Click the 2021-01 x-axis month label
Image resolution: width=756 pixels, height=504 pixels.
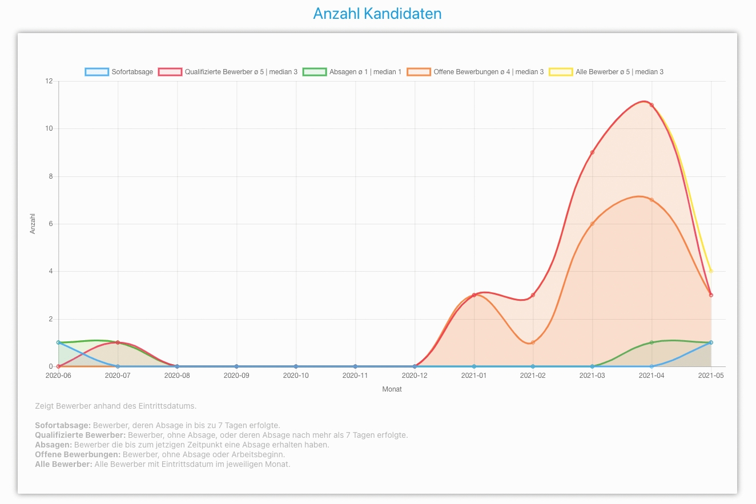point(473,376)
